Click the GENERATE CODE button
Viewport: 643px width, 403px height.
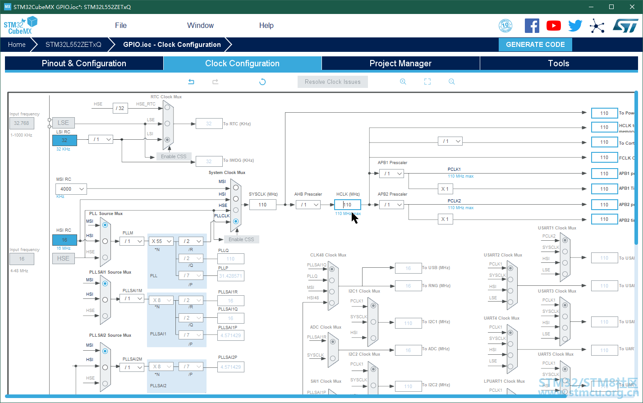535,45
